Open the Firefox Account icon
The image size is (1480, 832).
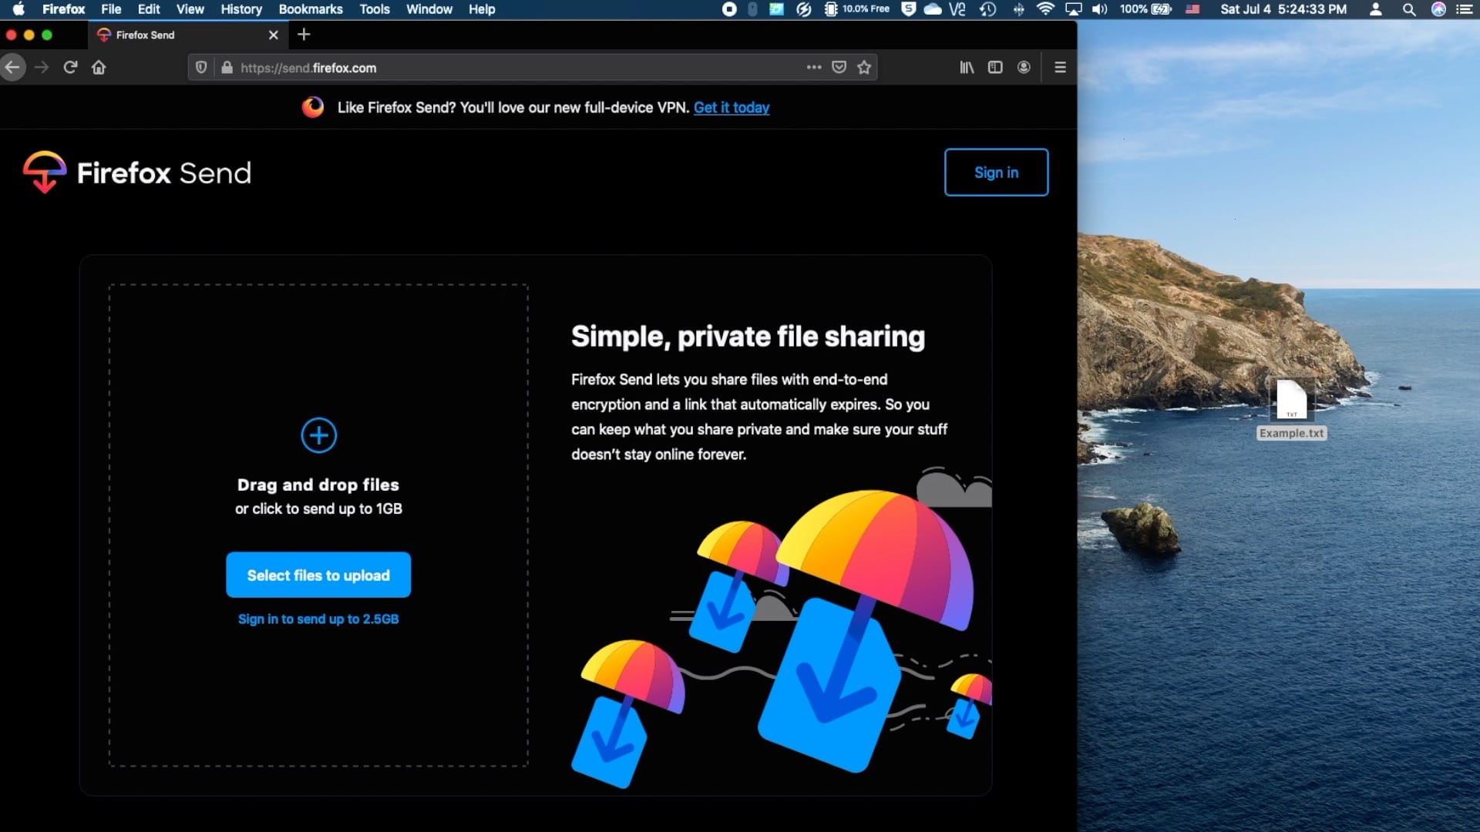[x=1024, y=68]
